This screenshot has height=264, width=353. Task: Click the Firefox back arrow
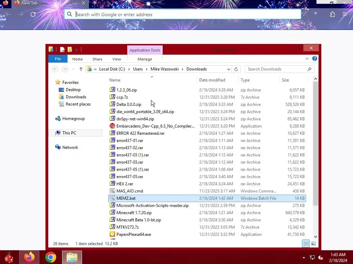(8, 14)
